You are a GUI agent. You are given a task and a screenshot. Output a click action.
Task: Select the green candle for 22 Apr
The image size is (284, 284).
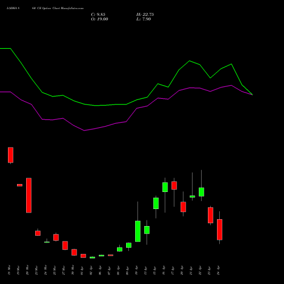tap(202, 192)
